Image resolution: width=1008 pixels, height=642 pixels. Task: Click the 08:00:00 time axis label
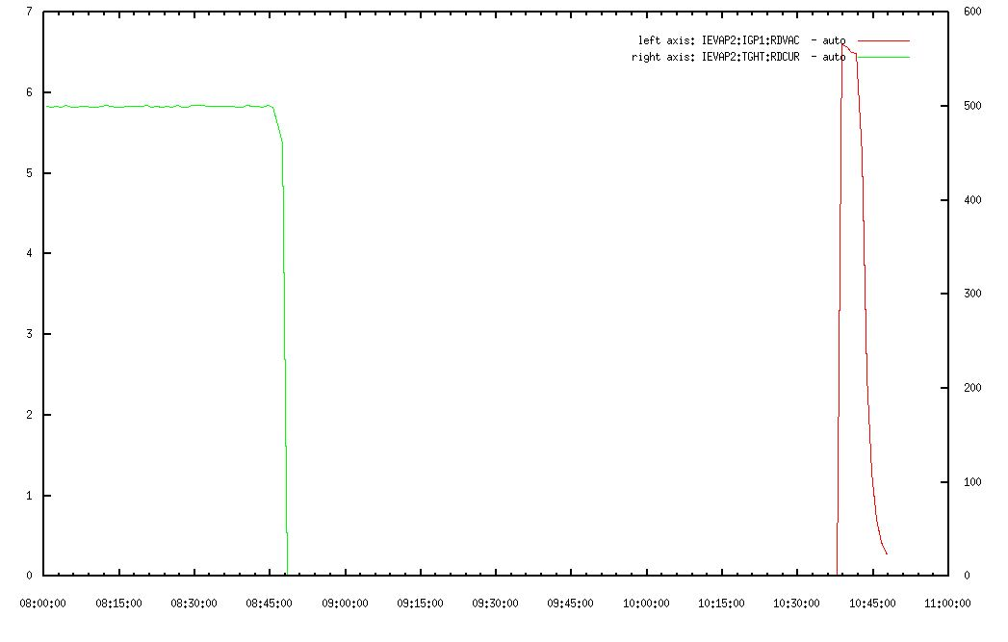pos(43,603)
